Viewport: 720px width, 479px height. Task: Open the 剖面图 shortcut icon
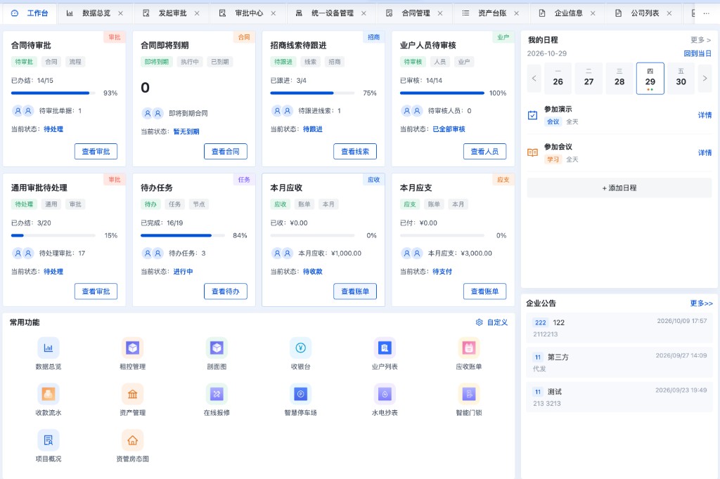217,348
